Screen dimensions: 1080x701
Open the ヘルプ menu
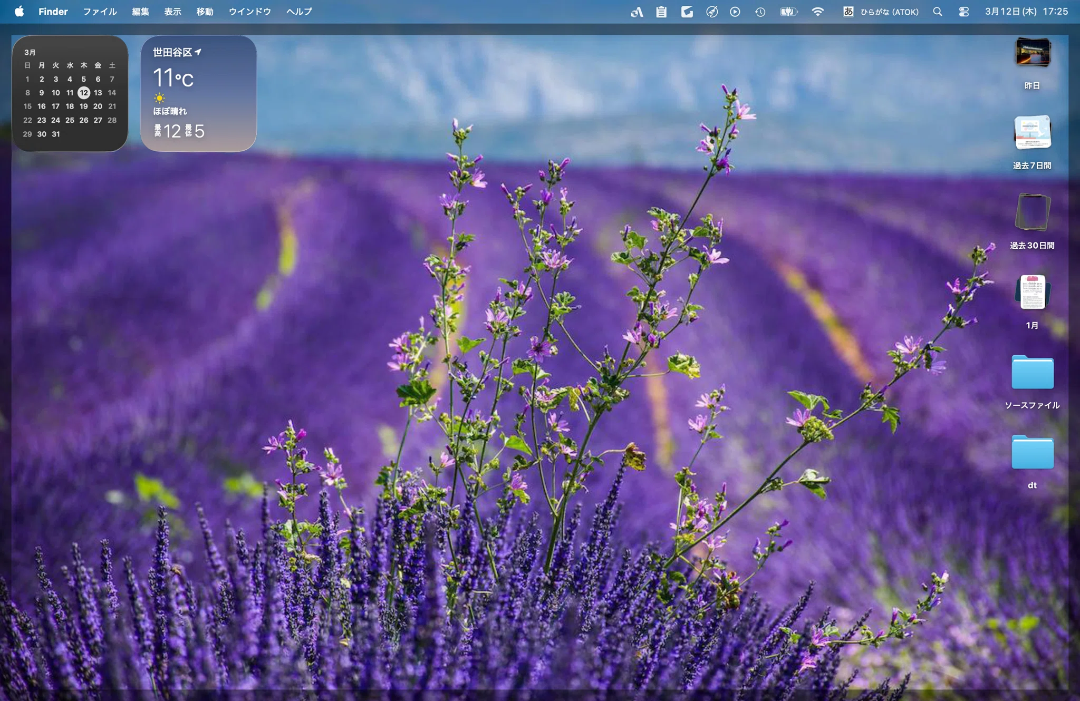pyautogui.click(x=299, y=12)
